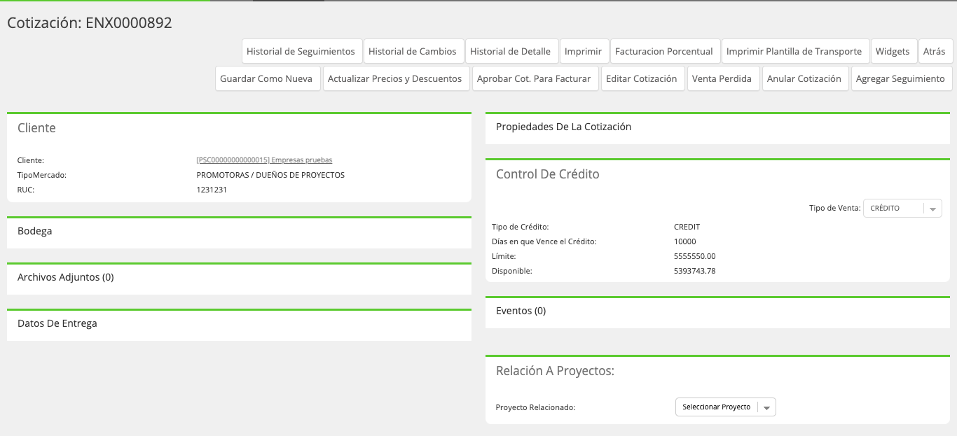
Task: Open Facturacion Porcentual
Action: [664, 51]
